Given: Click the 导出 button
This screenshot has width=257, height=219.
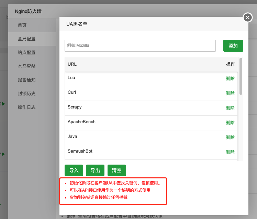Looking at the screenshot, I should coord(95,170).
